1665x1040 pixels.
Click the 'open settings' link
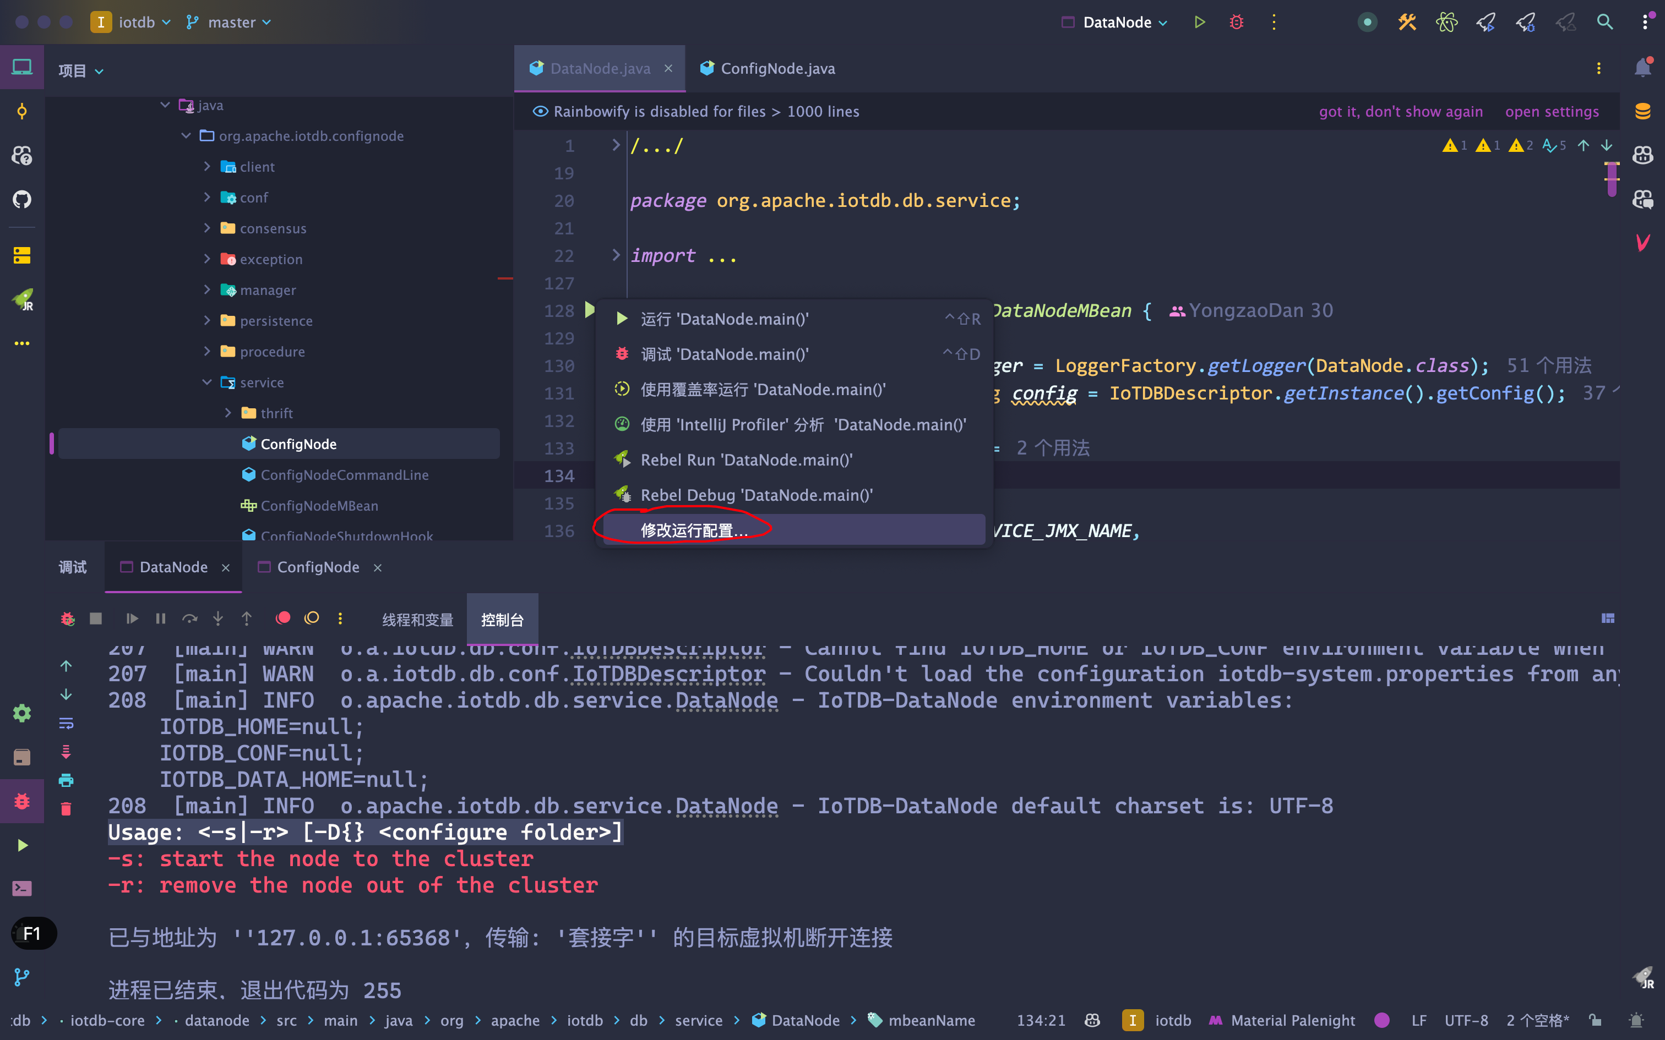1552,111
